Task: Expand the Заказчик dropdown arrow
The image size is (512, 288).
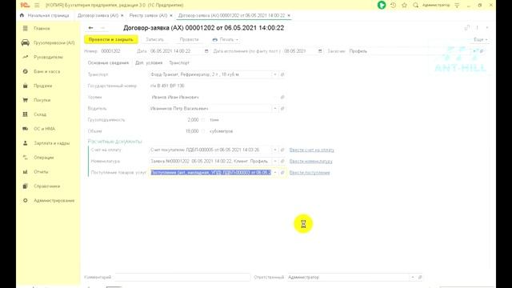Action: [474, 51]
